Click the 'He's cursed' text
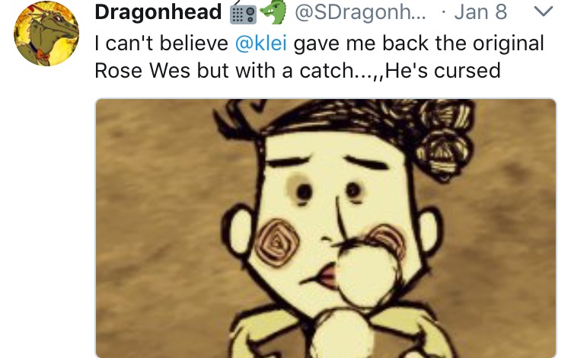This screenshot has width=571, height=358. 443,70
